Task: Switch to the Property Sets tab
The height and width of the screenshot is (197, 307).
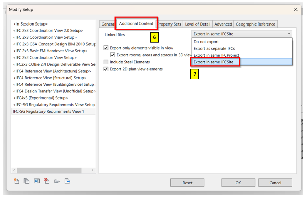Action: click(169, 24)
